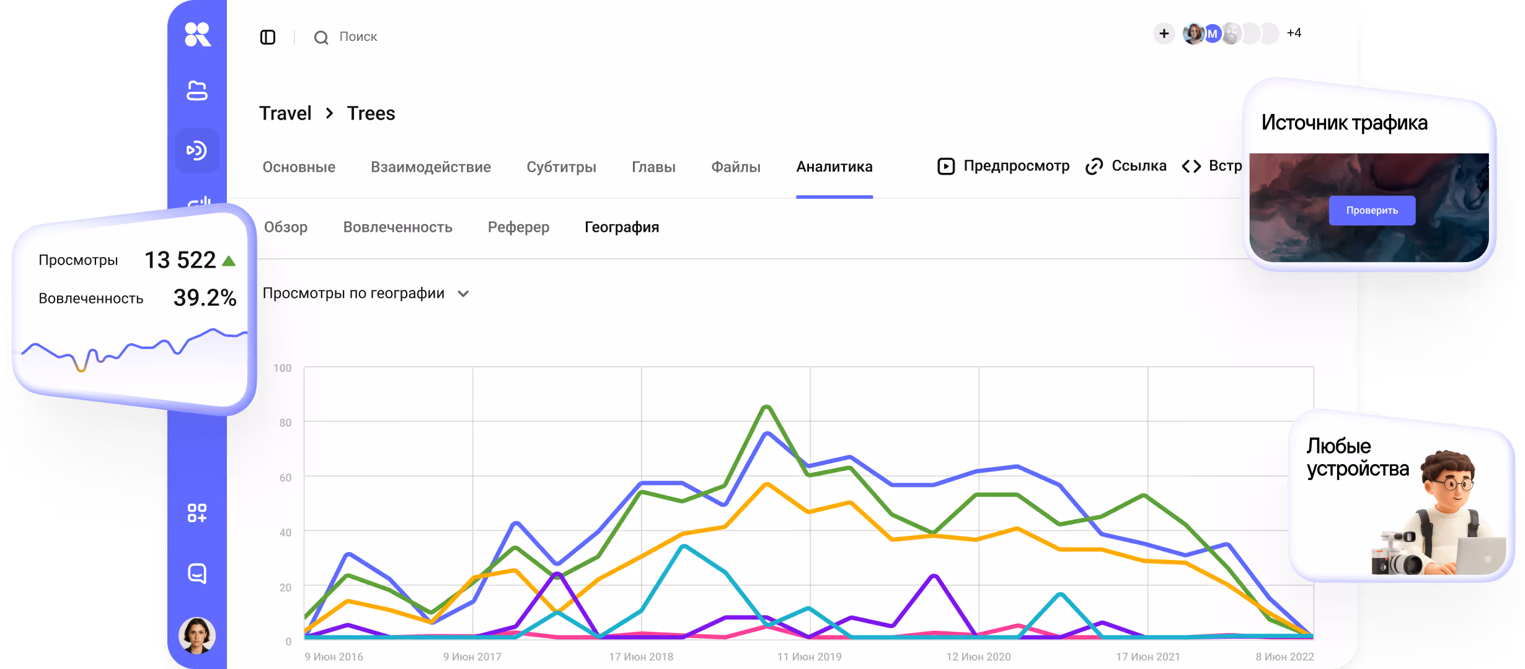Toggle the sidebar panel layout icon
Viewport: 1525px width, 669px height.
pyautogui.click(x=268, y=37)
